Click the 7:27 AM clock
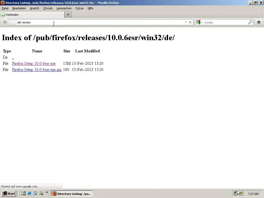This screenshot has height=198, width=264. click(x=253, y=194)
